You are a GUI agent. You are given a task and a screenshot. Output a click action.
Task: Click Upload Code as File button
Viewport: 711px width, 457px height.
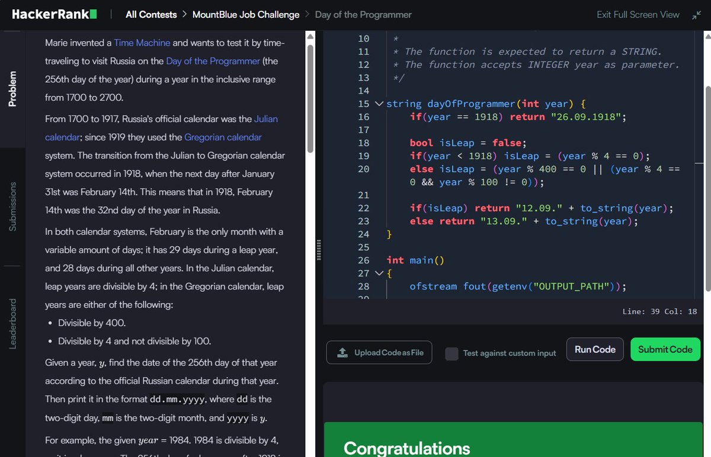379,353
